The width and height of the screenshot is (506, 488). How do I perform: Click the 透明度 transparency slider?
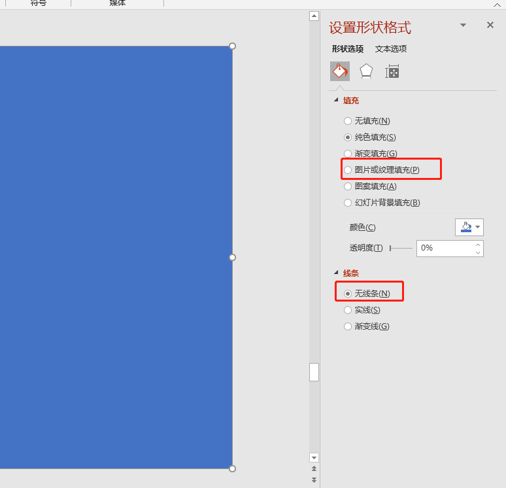pos(401,248)
